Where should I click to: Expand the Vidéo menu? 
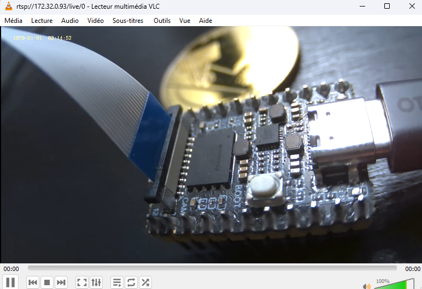[x=96, y=21]
